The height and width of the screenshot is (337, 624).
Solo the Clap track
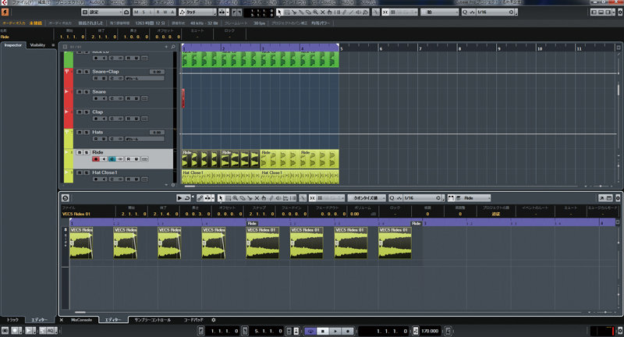coord(86,112)
